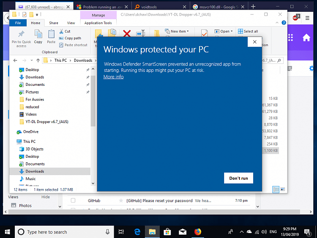Open a new browser tab
Image resolution: width=317 pixels, height=238 pixels.
coord(253,7)
